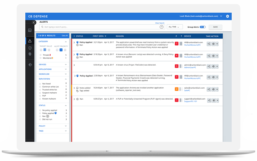Check Not listed reputation checkbox
The width and height of the screenshot is (257, 161).
click(x=40, y=84)
